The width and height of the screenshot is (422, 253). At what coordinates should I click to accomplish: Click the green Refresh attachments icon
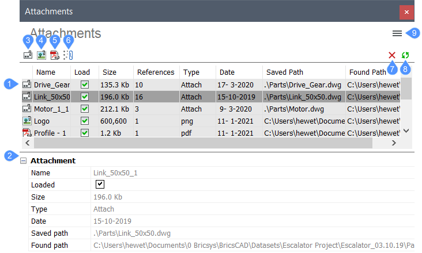tap(405, 55)
